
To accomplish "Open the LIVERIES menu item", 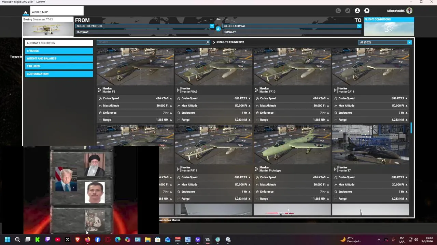I will tap(59, 51).
